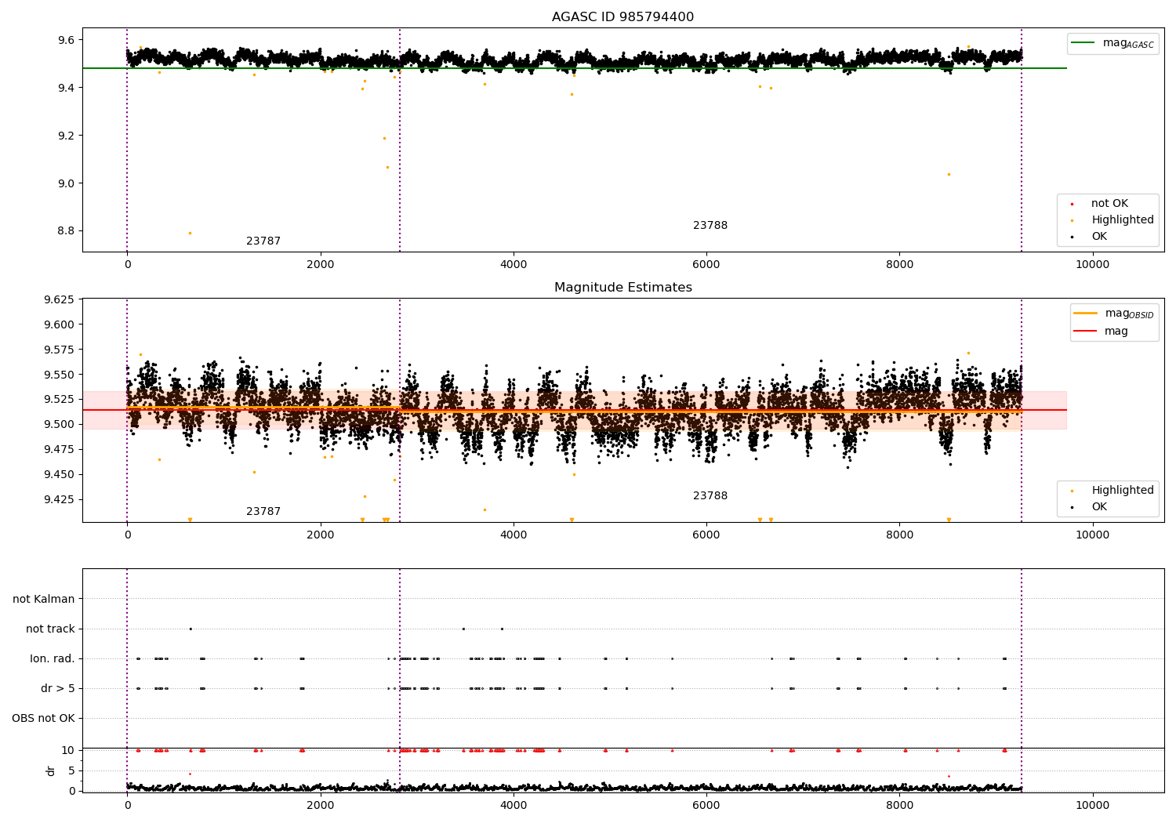Click y-axis tick 9.625
The image size is (1176, 823).
pos(59,299)
